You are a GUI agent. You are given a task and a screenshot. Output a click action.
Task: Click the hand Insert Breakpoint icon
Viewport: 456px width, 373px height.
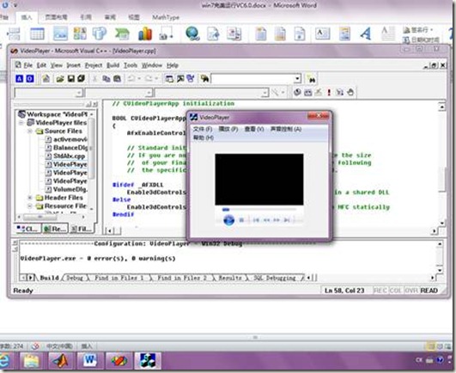point(350,92)
